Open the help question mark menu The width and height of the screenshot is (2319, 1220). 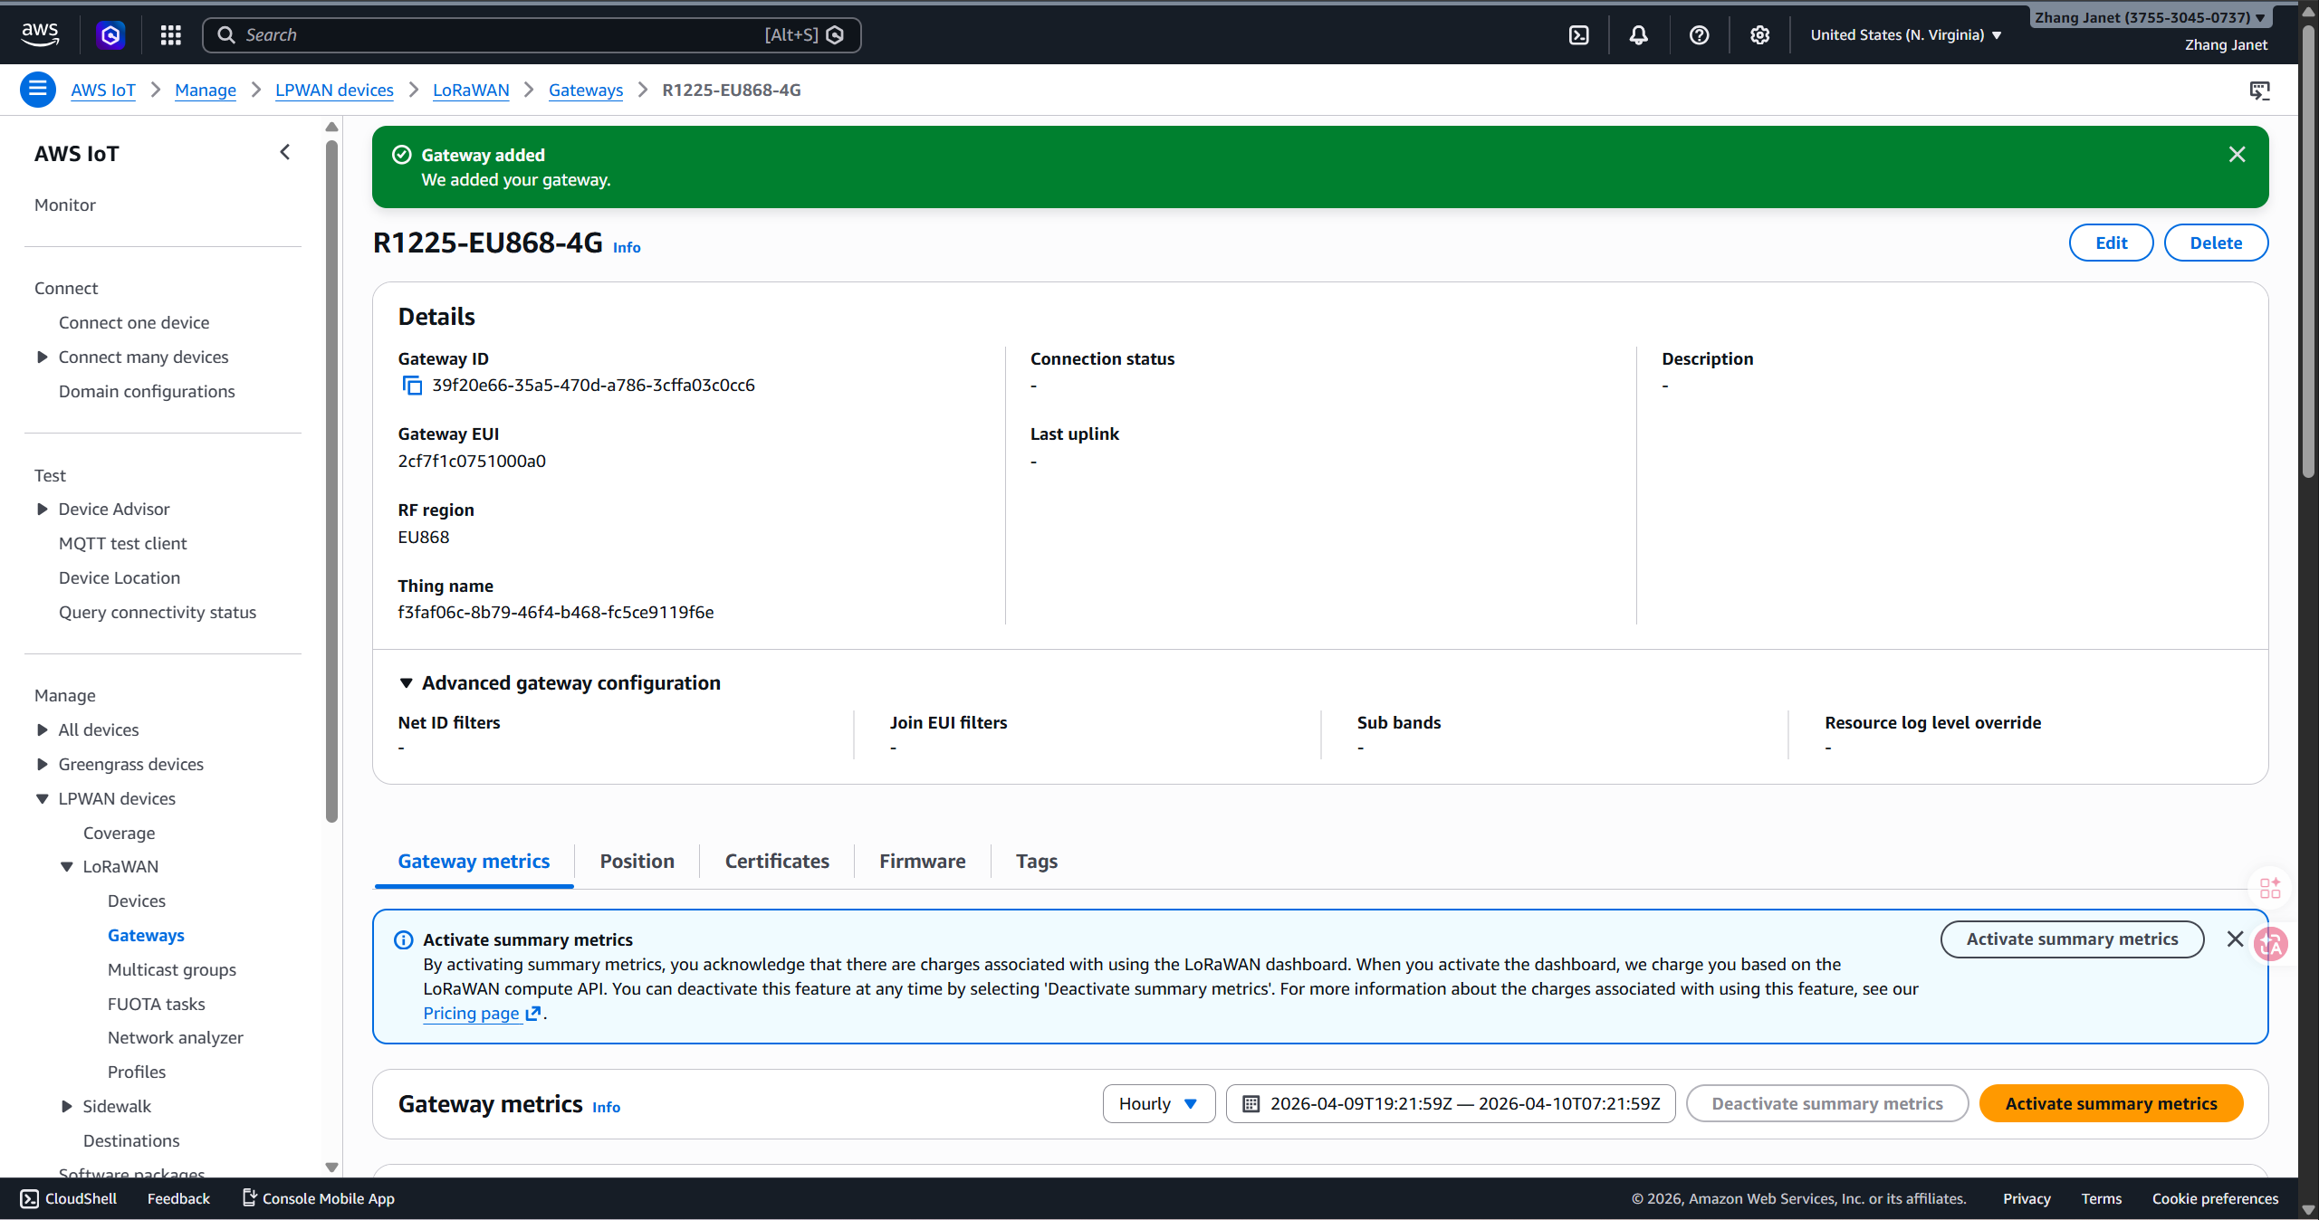pyautogui.click(x=1699, y=35)
